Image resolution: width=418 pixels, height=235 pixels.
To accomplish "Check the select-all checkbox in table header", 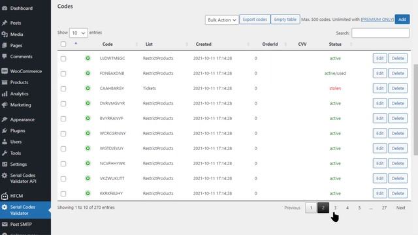I will [x=63, y=44].
